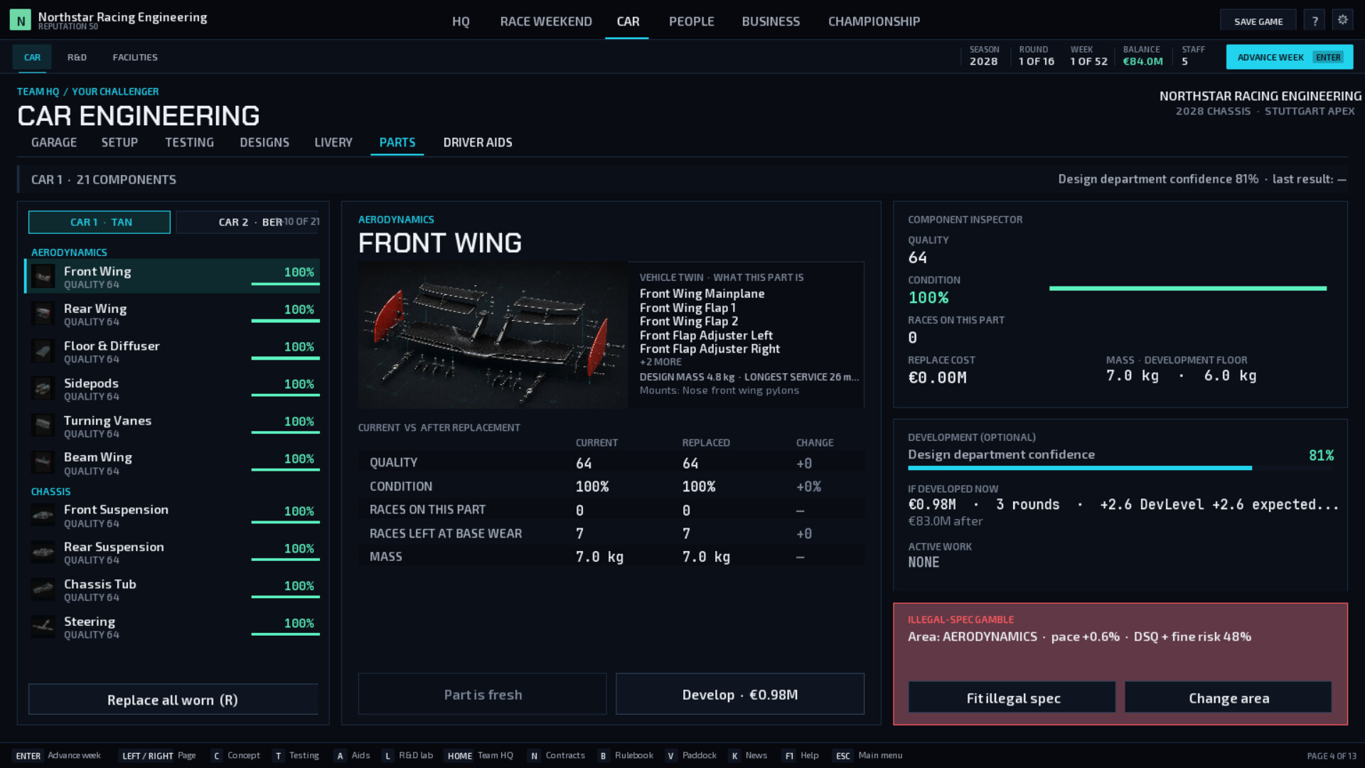Open the TESTING tab
Screen dimensions: 1365x768
[189, 142]
